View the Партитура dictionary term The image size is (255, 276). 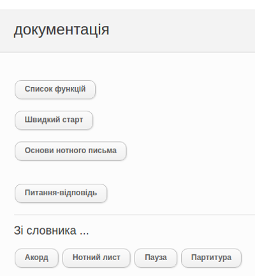click(211, 258)
